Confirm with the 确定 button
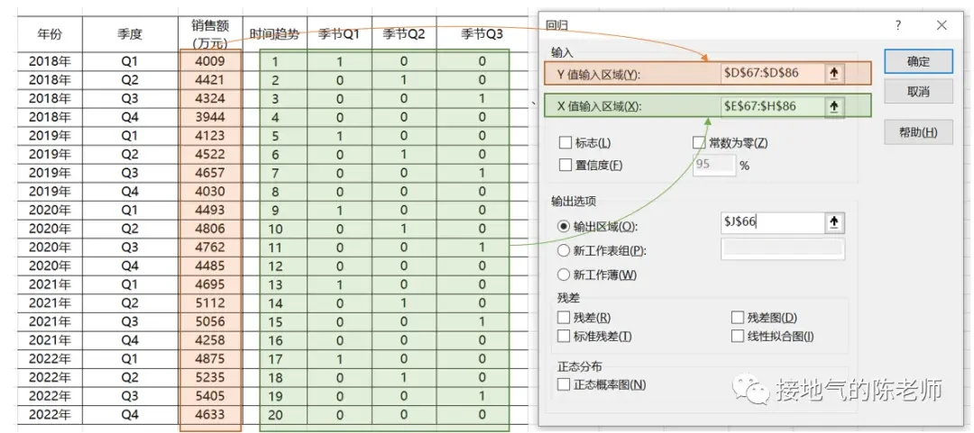Screen dimensions: 974x433 [918, 61]
